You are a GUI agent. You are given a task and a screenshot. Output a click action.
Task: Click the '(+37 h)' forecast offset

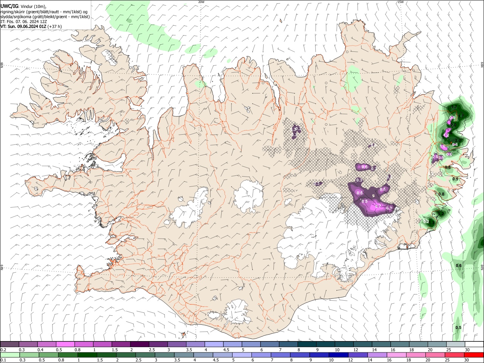tap(55, 26)
